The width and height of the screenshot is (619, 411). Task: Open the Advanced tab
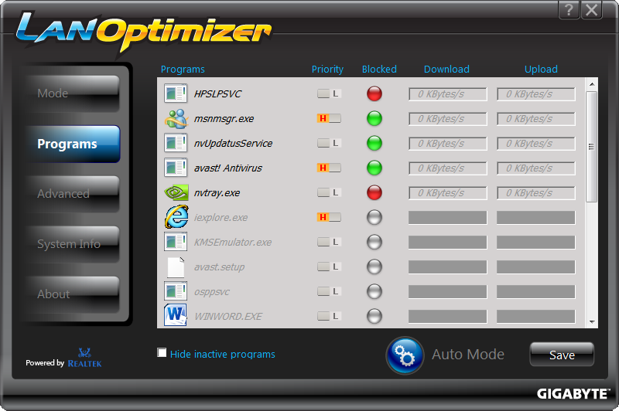tap(71, 194)
